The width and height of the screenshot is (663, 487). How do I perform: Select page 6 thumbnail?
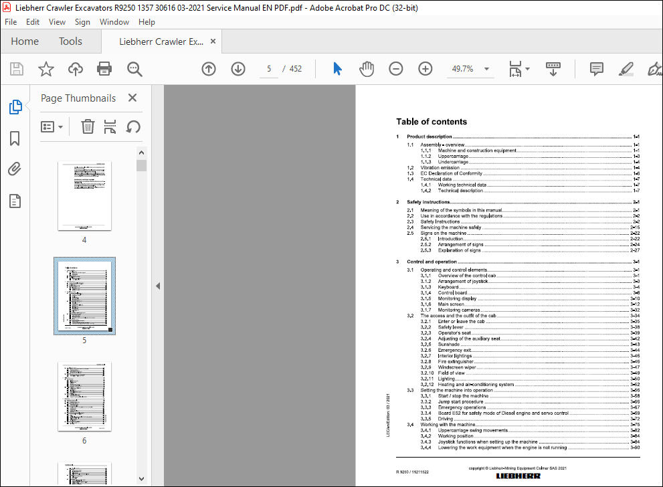tap(84, 397)
